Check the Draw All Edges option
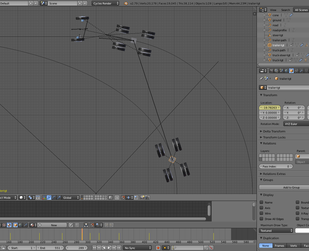Image resolution: width=309 pixels, height=251 pixels. (x=262, y=219)
